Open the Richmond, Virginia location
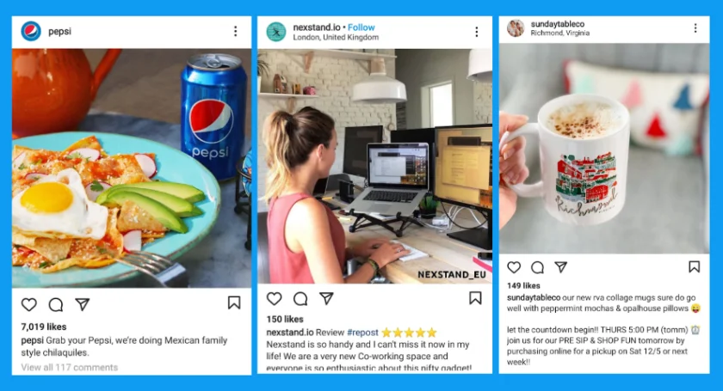 click(559, 34)
